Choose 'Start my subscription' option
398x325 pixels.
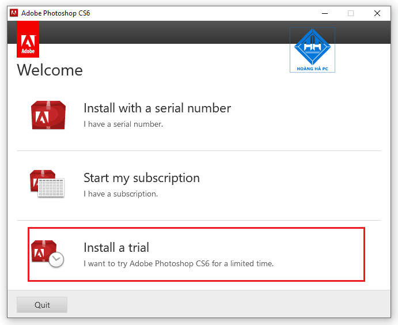[x=142, y=178]
